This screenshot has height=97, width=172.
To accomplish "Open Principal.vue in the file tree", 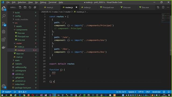I will point(23,36).
